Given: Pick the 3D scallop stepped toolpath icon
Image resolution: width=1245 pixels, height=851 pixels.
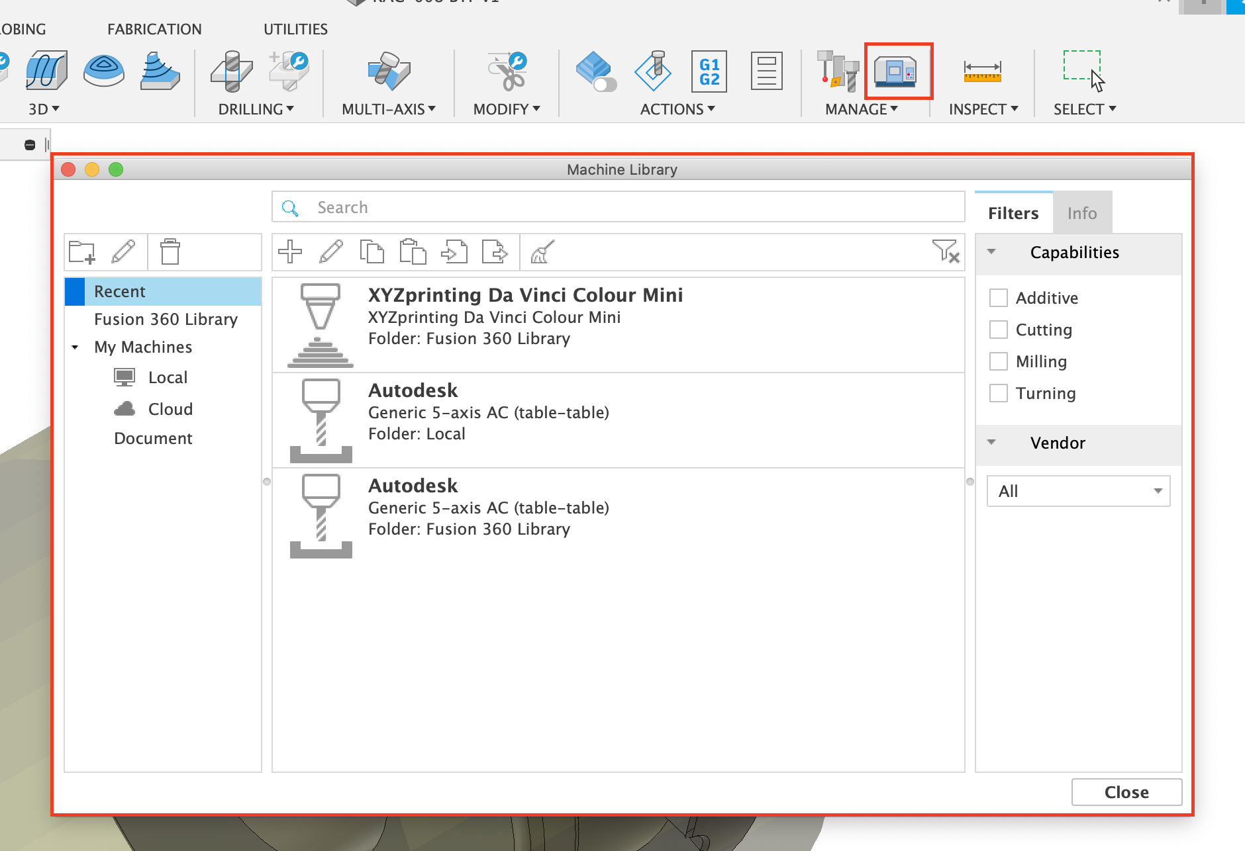Looking at the screenshot, I should coord(160,71).
